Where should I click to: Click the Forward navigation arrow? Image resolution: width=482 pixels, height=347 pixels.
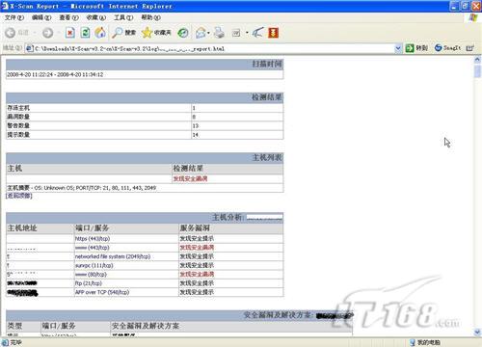click(48, 33)
